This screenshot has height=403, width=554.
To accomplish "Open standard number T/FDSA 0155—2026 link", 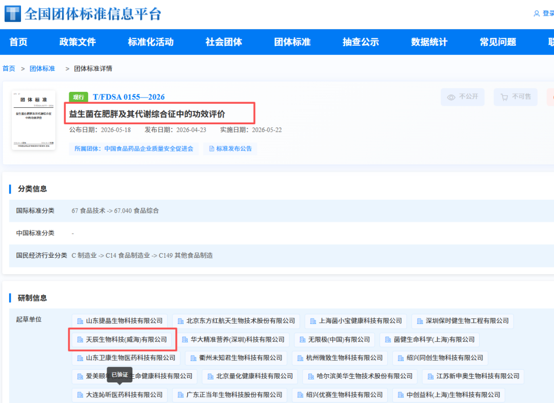I will 129,97.
